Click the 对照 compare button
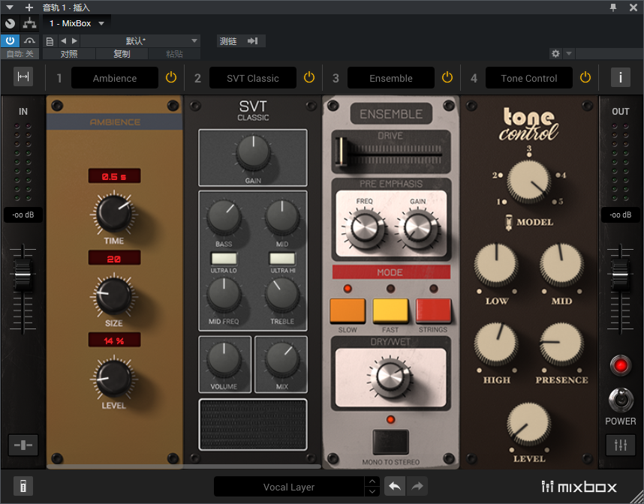644x504 pixels. (69, 54)
